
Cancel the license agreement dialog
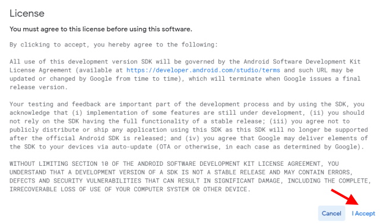tap(331, 213)
